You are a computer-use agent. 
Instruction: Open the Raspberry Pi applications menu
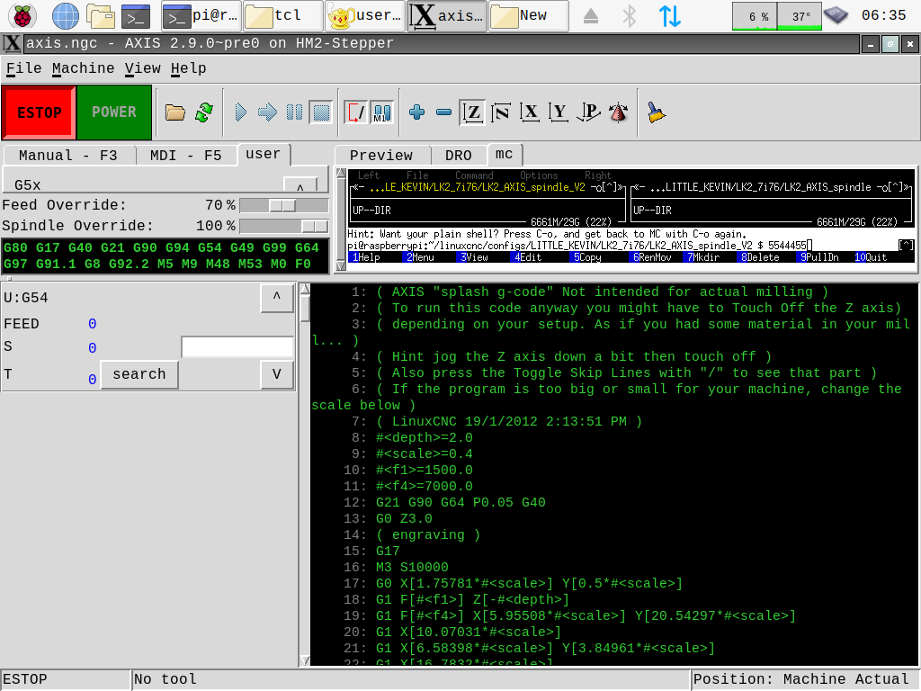click(x=22, y=16)
